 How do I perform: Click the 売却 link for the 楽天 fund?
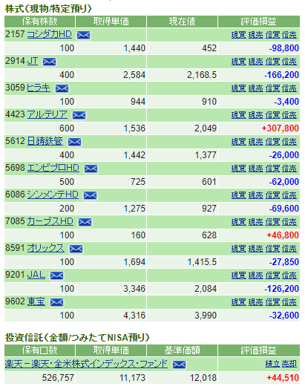289,365
